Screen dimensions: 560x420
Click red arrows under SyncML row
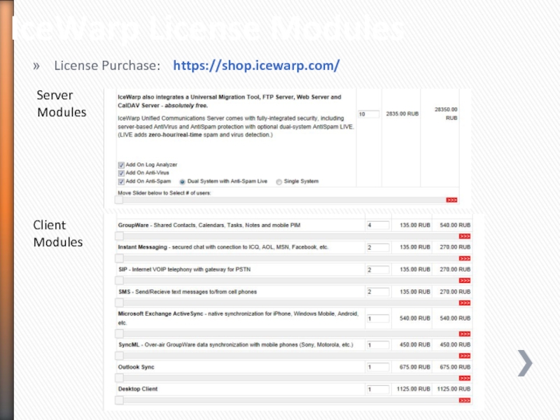pyautogui.click(x=465, y=356)
